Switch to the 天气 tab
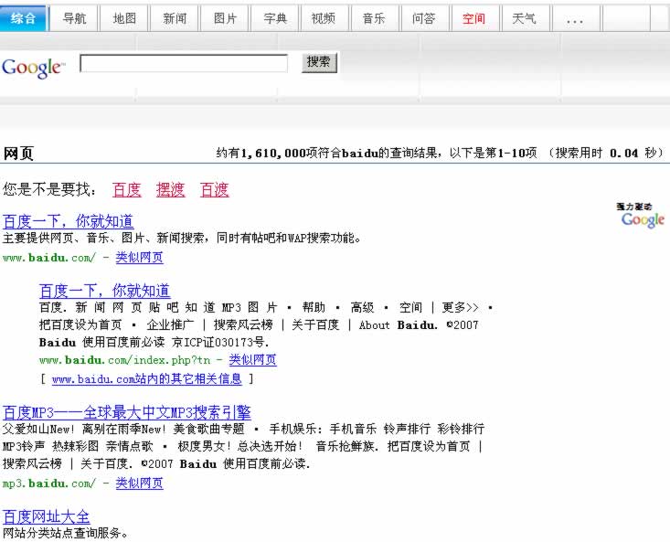The height and width of the screenshot is (542, 670). 525,18
